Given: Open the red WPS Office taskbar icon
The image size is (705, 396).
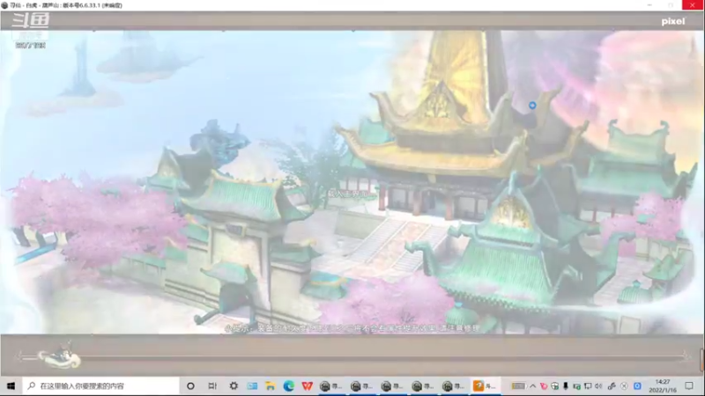Looking at the screenshot, I should (307, 385).
